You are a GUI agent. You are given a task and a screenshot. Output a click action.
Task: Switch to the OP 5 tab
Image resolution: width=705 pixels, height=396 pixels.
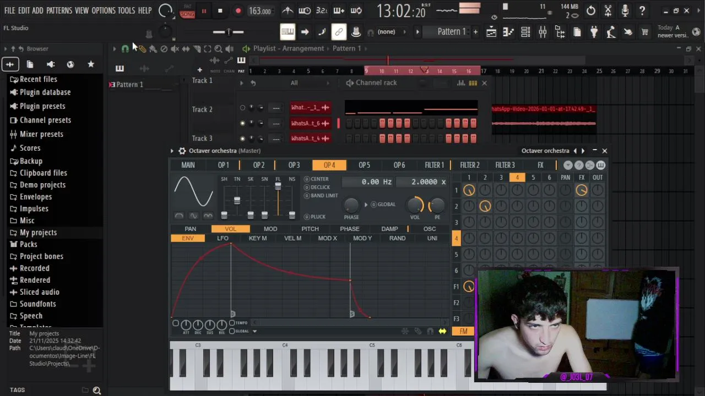[364, 165]
